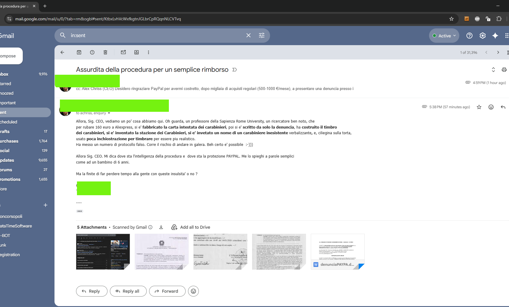
Task: Close the current Gmail browser tab
Action: [34, 6]
